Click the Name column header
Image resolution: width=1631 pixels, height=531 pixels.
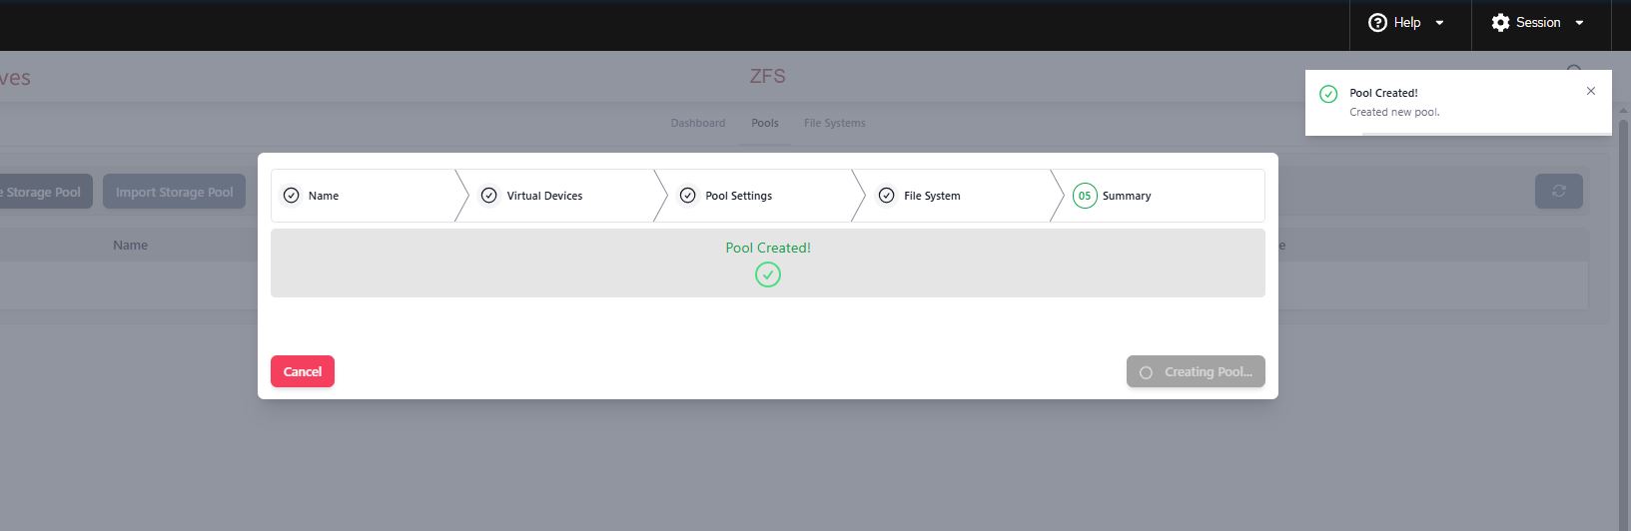(x=130, y=245)
